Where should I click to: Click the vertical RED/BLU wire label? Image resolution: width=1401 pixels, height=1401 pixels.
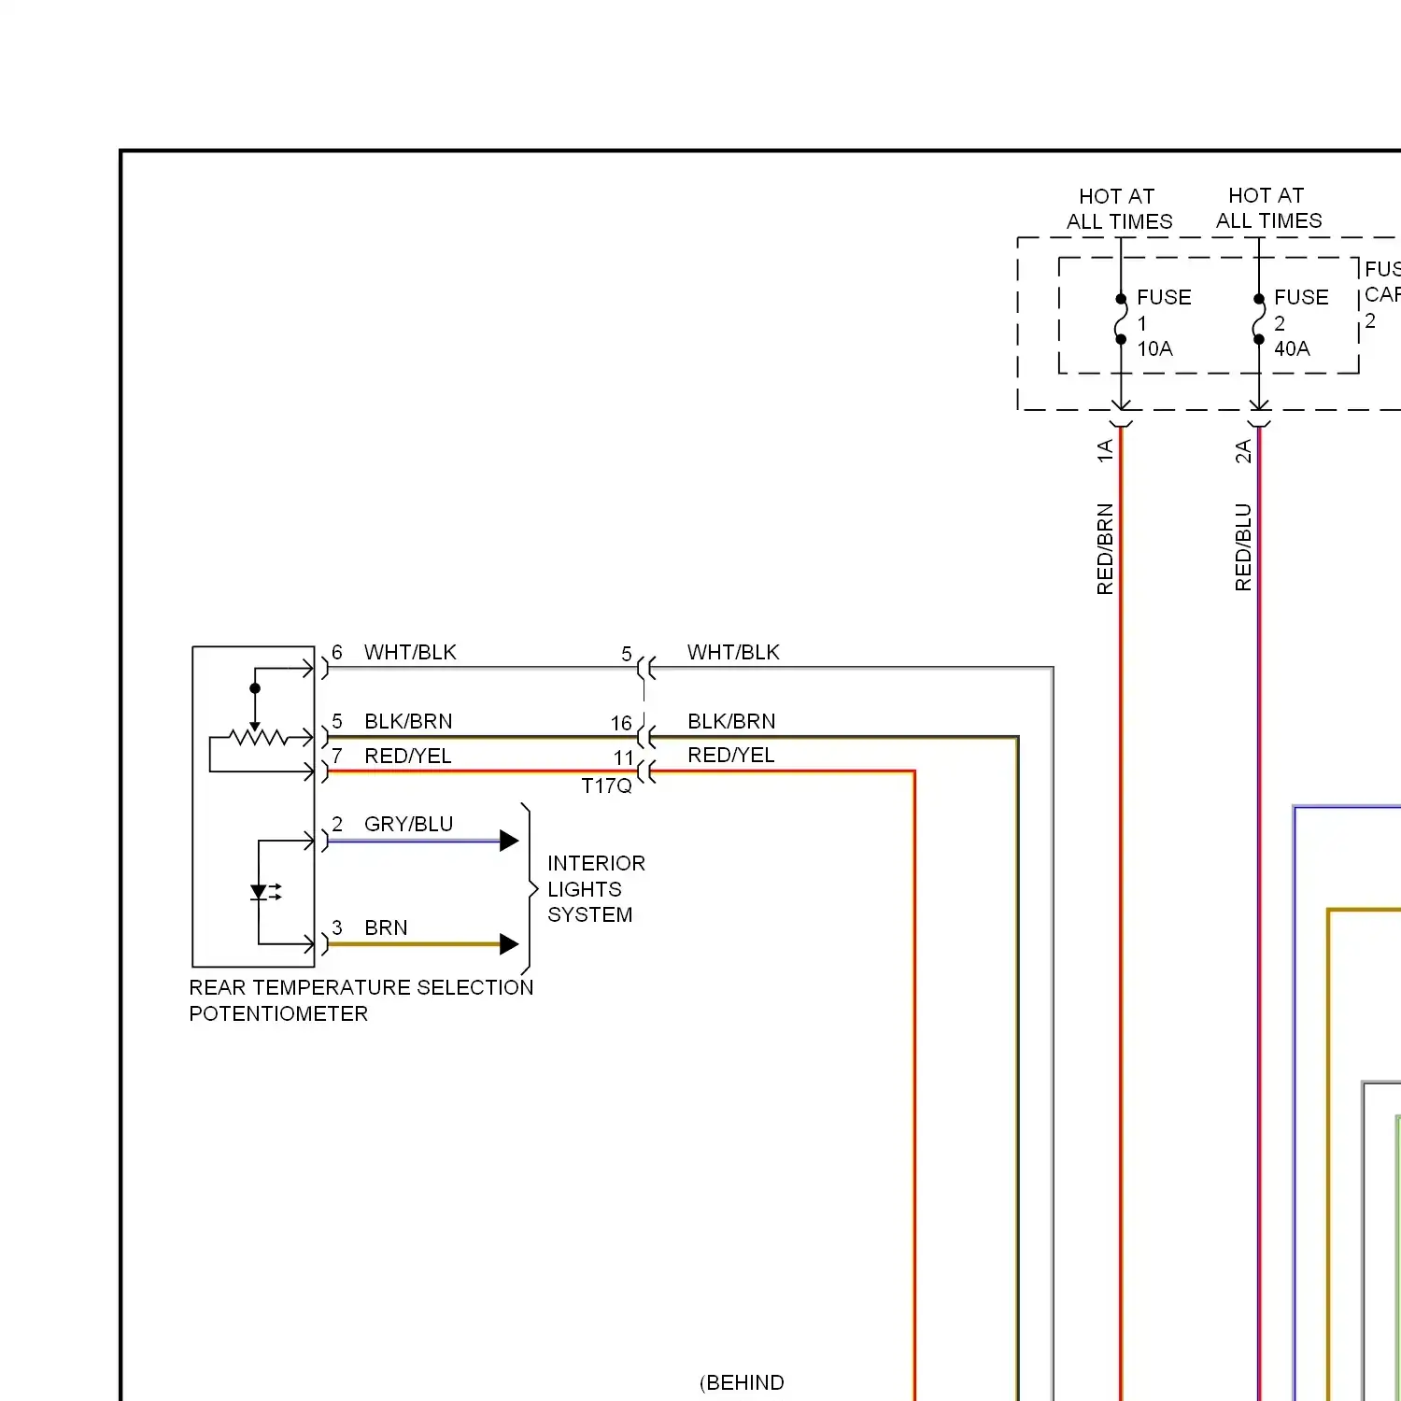[x=1243, y=547]
